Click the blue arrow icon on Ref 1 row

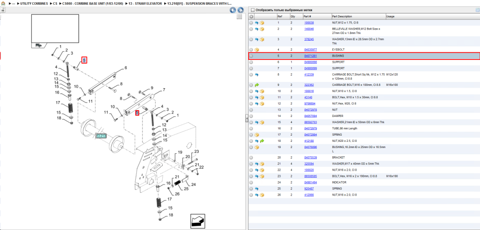[x=256, y=23]
